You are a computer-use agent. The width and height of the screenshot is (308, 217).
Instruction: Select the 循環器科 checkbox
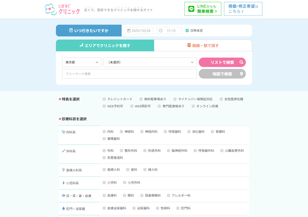[104, 139]
